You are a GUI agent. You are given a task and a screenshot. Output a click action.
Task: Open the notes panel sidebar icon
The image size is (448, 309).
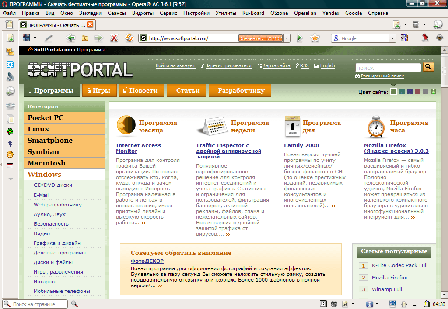click(10, 51)
